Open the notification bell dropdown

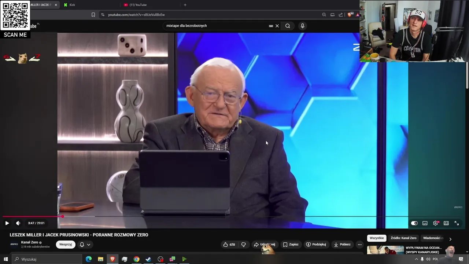(85, 245)
